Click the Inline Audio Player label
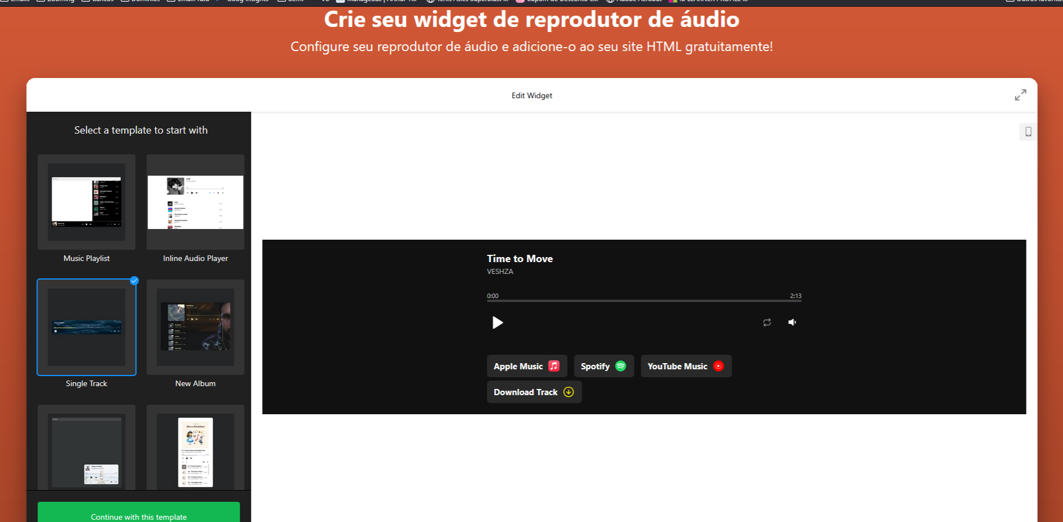The width and height of the screenshot is (1063, 522). pos(195,258)
